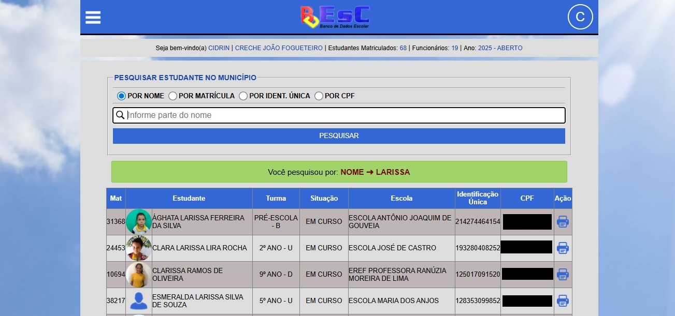This screenshot has height=316, width=675.
Task: Click the CRECHE JOÃO FOGUETEIRO link
Action: 279,48
